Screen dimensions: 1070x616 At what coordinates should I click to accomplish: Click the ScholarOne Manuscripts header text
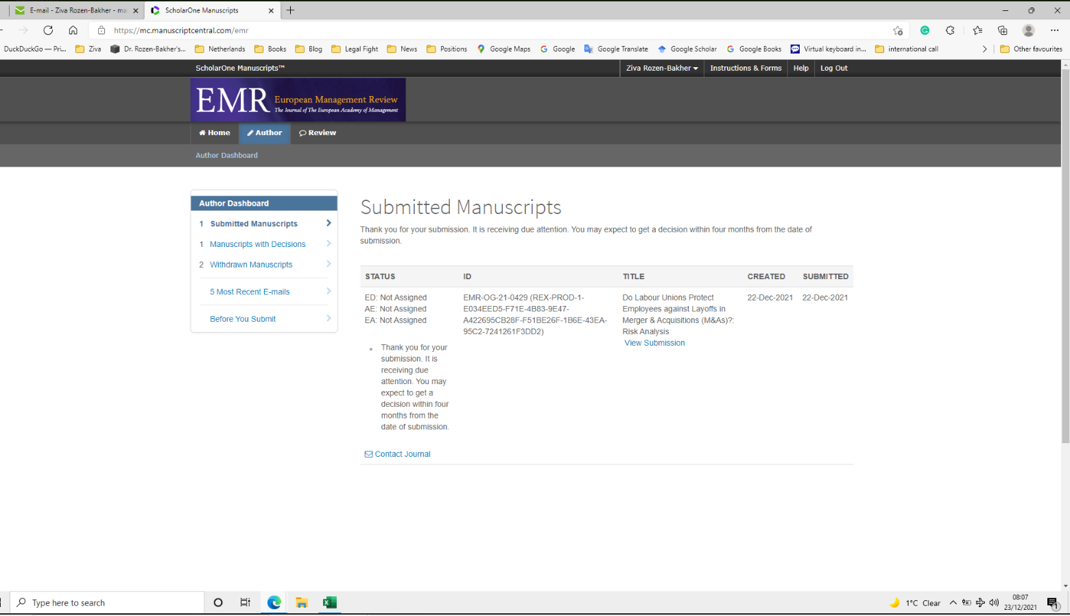point(240,68)
